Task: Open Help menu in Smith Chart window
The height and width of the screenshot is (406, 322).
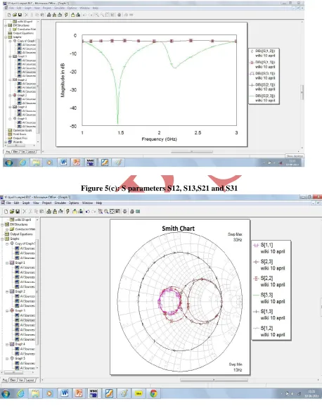Action: (99, 203)
